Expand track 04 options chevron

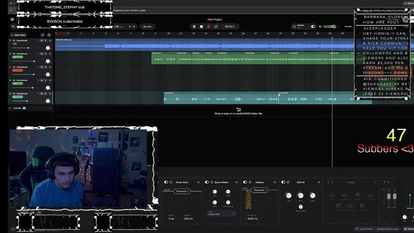pos(50,80)
